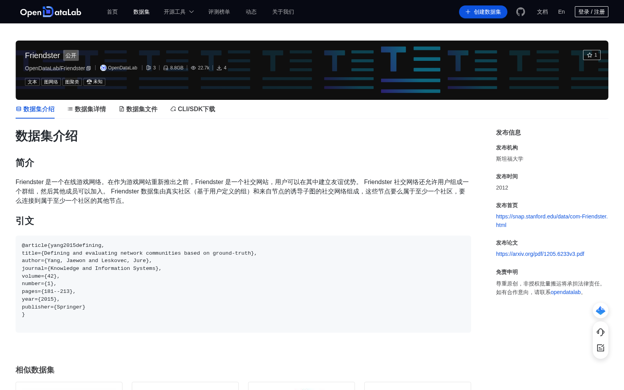Click the 图聚类 tag
624x390 pixels.
point(72,82)
